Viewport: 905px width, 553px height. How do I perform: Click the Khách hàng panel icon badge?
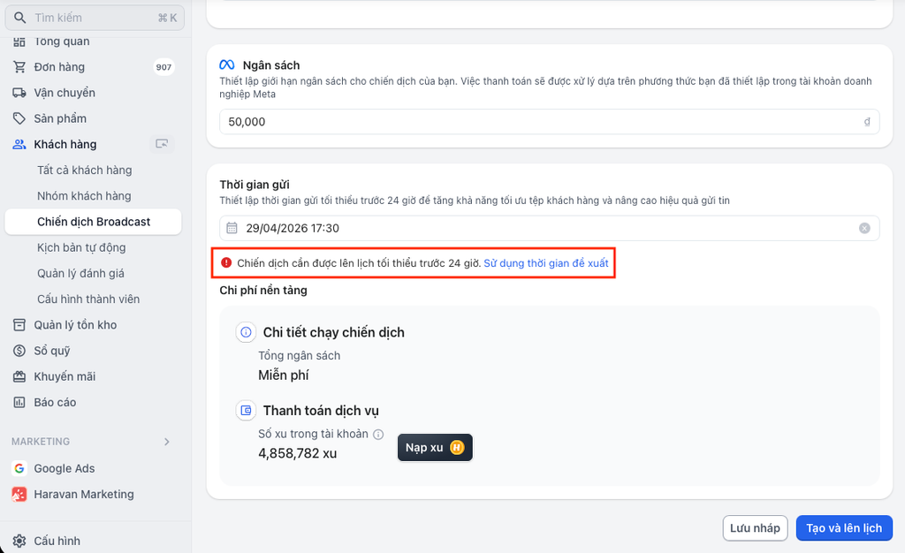pyautogui.click(x=162, y=144)
